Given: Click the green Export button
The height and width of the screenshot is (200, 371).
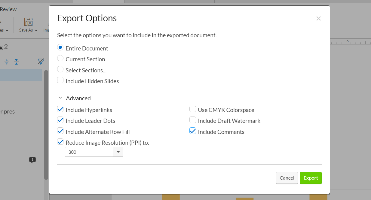Looking at the screenshot, I should [311, 178].
